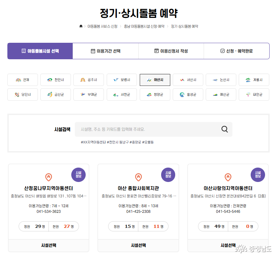Filter facilities by 논산시
Viewport: 277px width, 257px height.
point(221,80)
